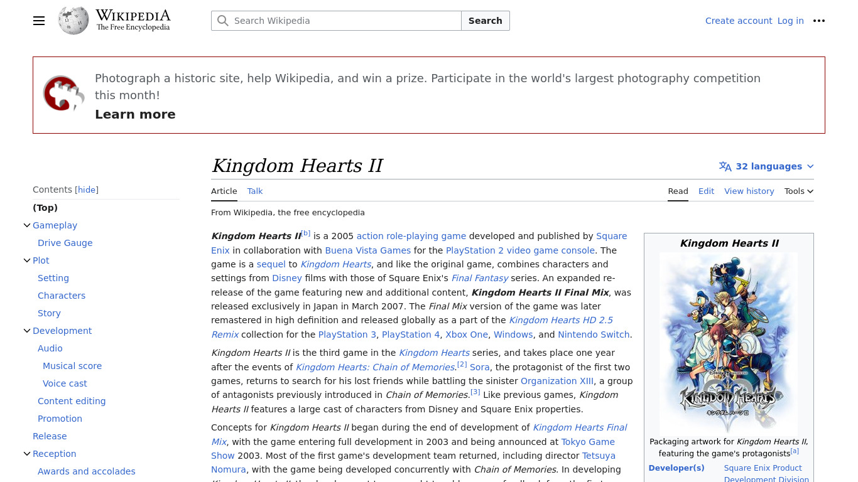This screenshot has height=482, width=858.
Task: Open the video game console link
Action: coord(551,250)
